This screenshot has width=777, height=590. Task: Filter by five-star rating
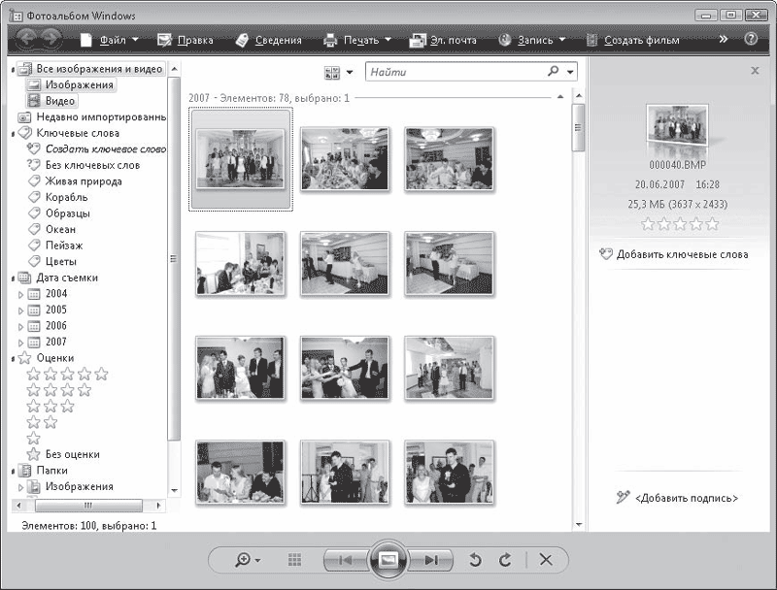[67, 374]
